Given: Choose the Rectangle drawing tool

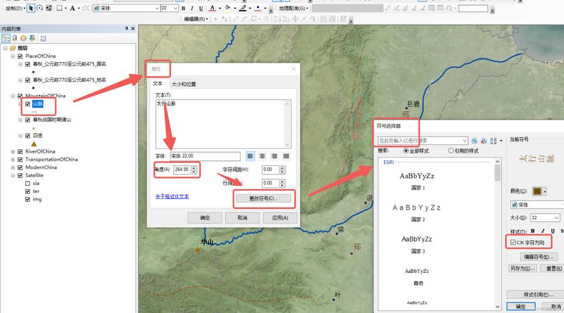Looking at the screenshot, I should 60,8.
